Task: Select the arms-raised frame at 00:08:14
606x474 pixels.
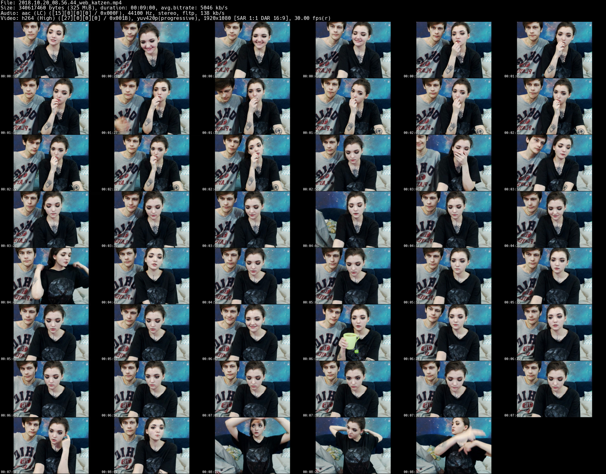Action: [252, 446]
